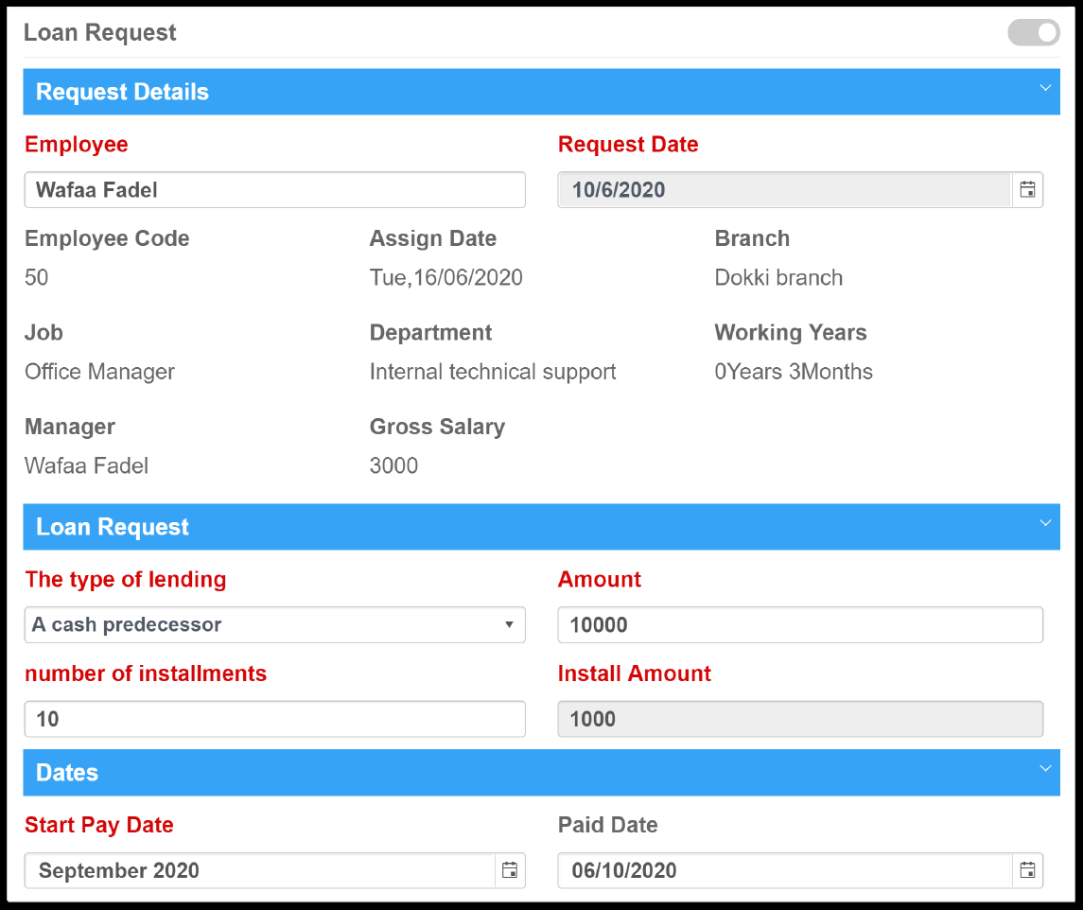The height and width of the screenshot is (910, 1083).
Task: Open the type of lending dropdown
Action: tap(275, 624)
